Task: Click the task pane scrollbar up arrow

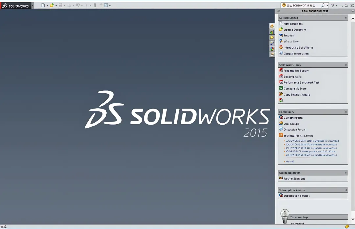Action: tap(353, 19)
